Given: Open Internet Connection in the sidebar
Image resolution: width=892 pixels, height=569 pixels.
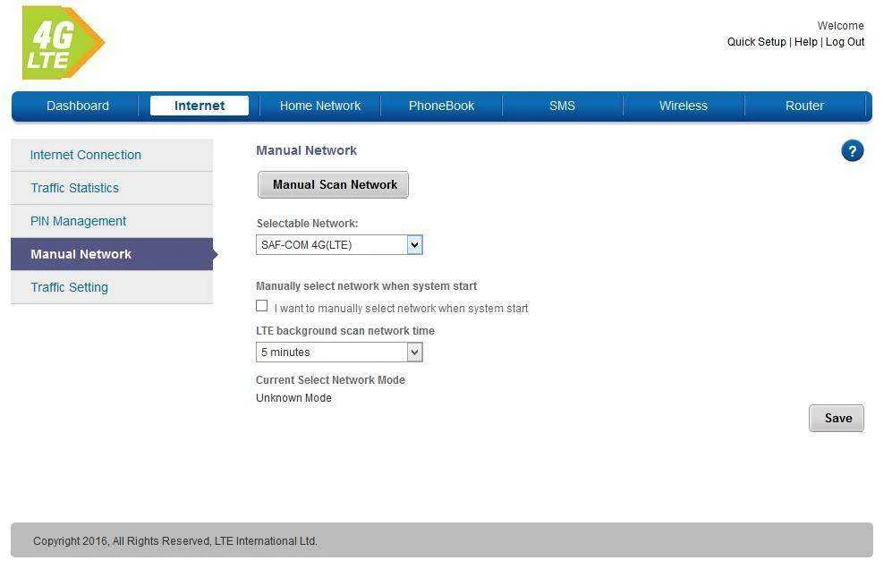Looking at the screenshot, I should coord(112,155).
